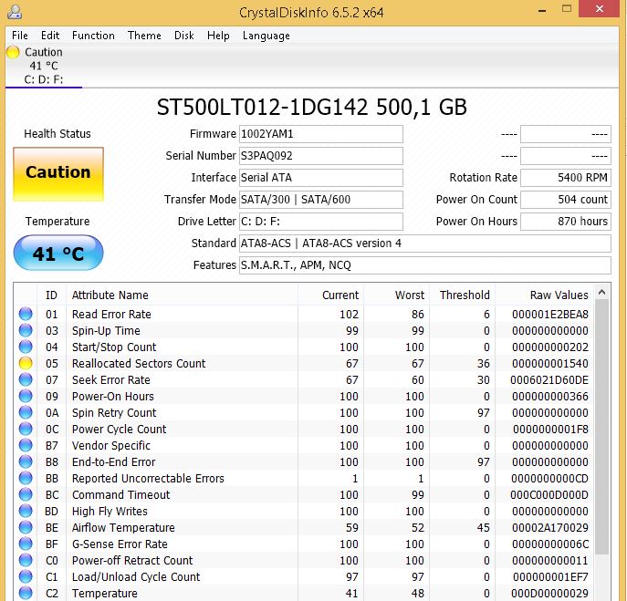This screenshot has height=601, width=627.
Task: Click the ID column header
Action: (x=52, y=295)
